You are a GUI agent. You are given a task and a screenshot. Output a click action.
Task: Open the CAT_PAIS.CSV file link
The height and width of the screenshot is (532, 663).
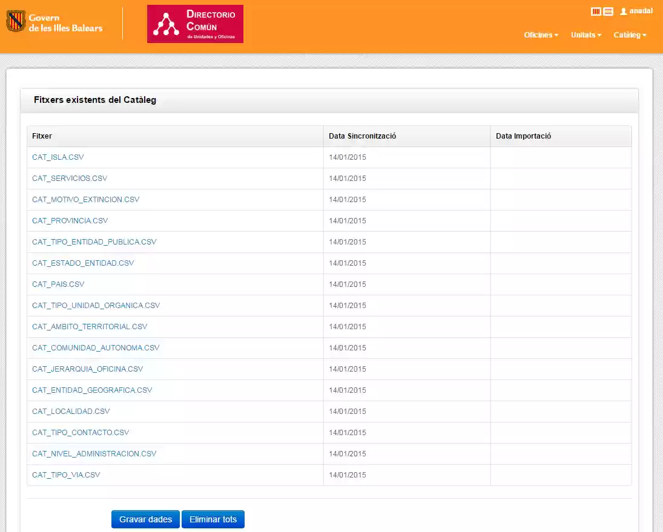point(58,284)
